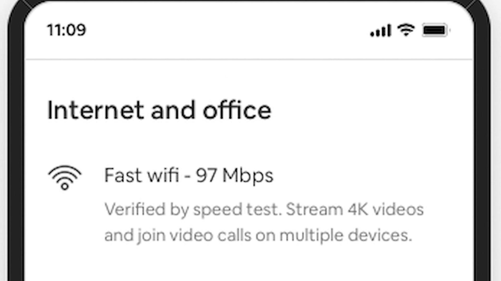This screenshot has height=281, width=501.
Task: Tap the horizontal divider below status bar
Action: coord(249,60)
